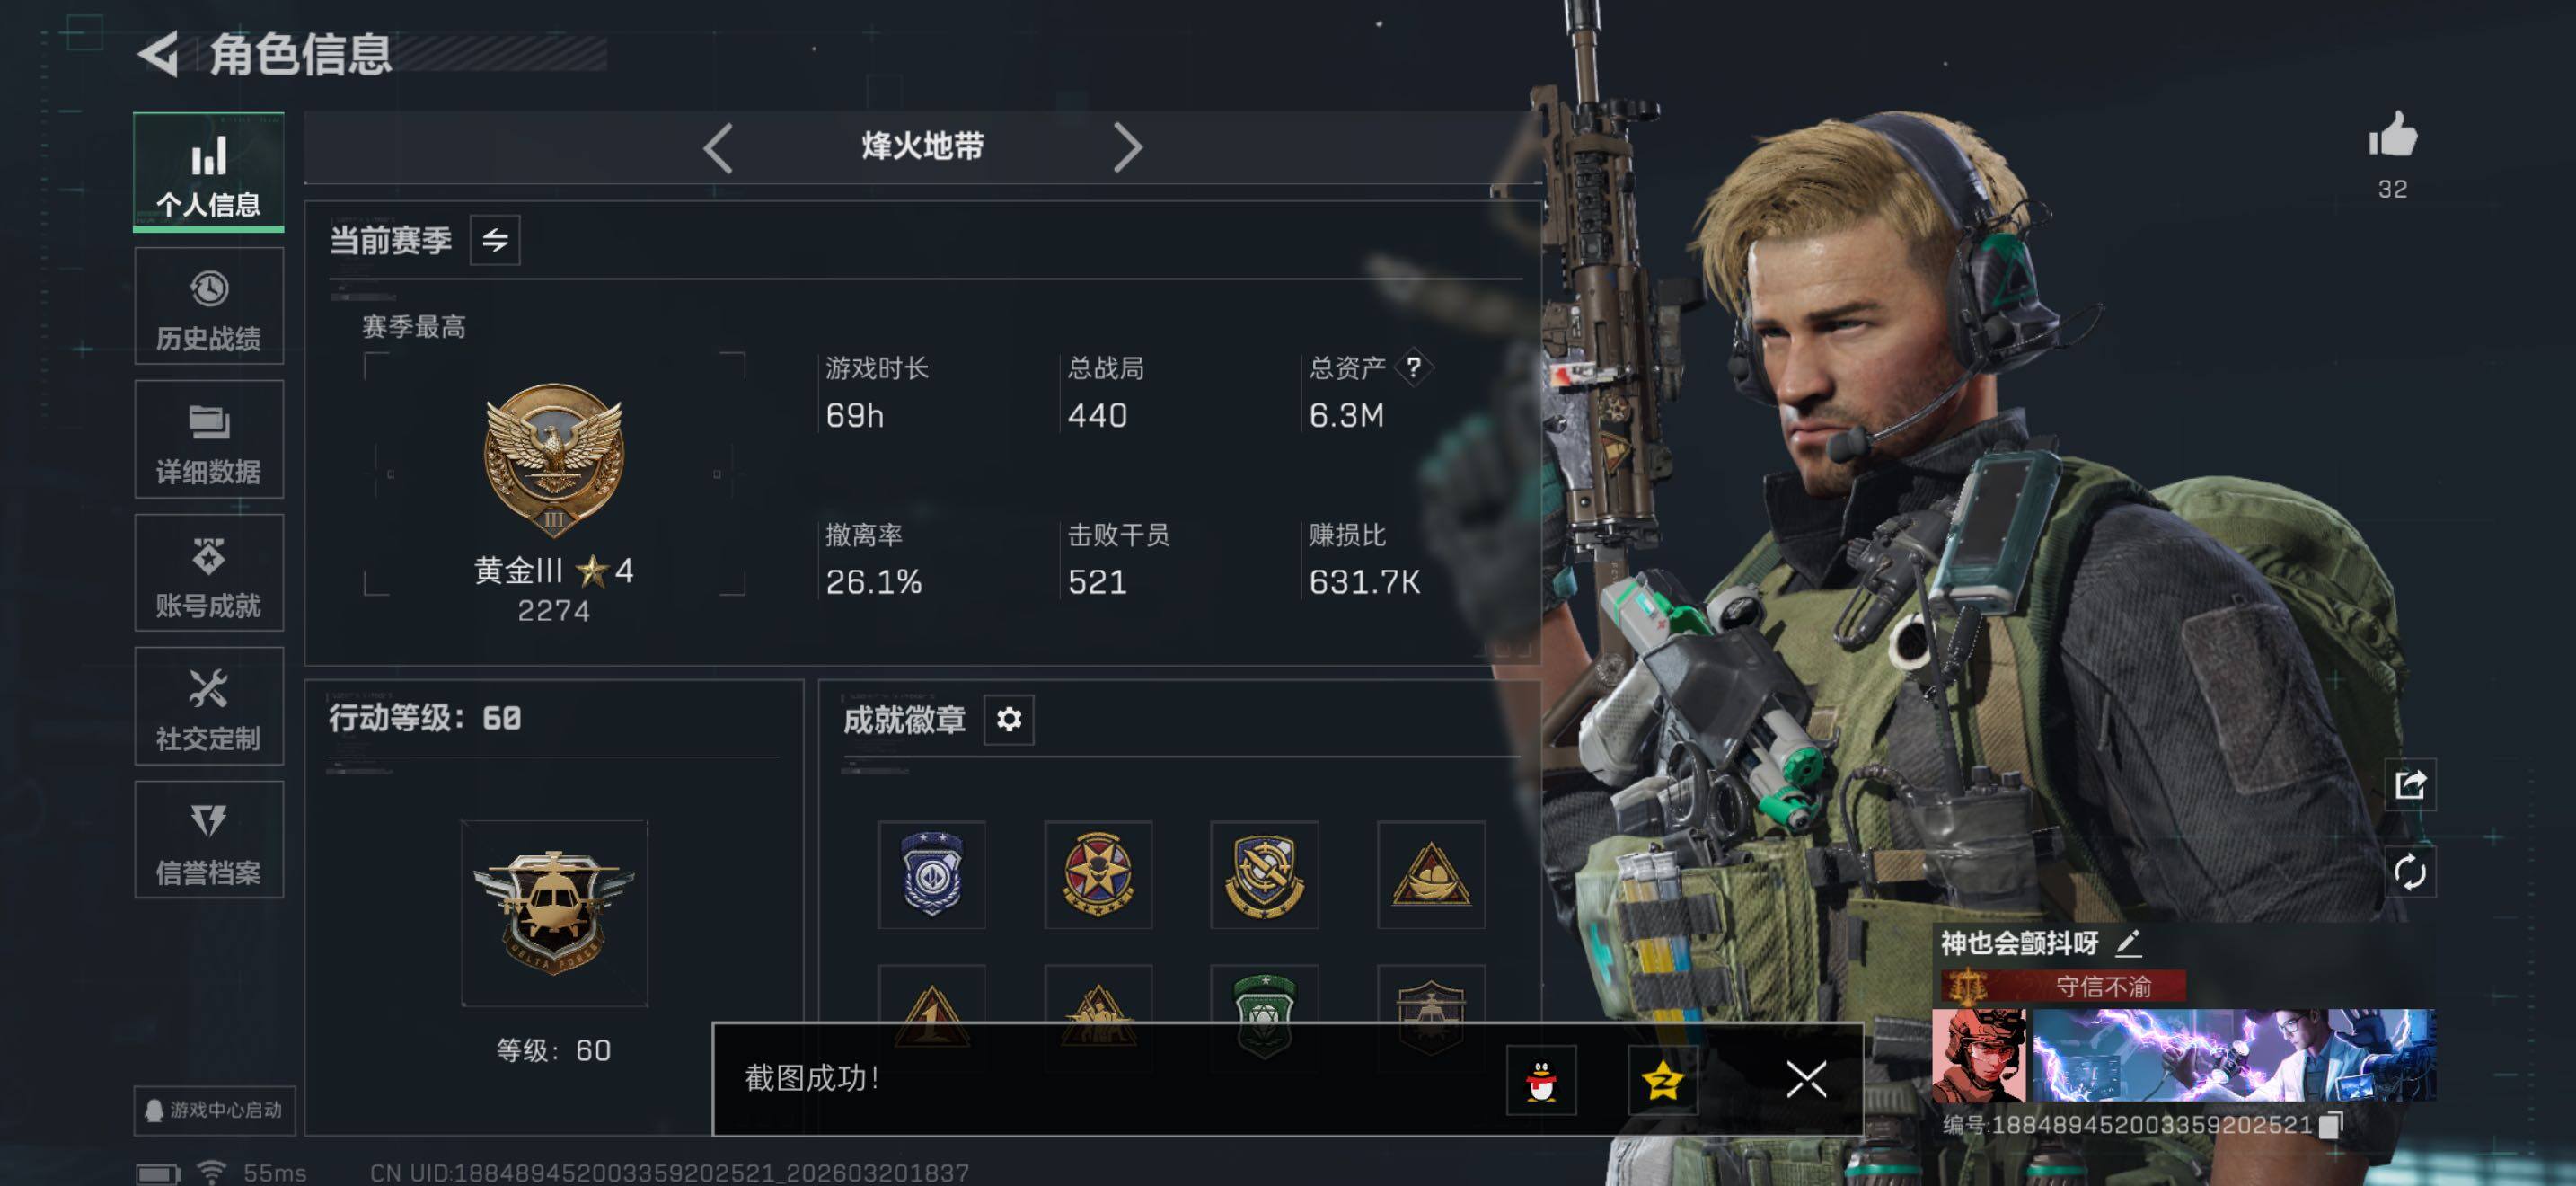The image size is (2576, 1186).
Task: Open the 成就徽章 gear settings
Action: point(1008,719)
